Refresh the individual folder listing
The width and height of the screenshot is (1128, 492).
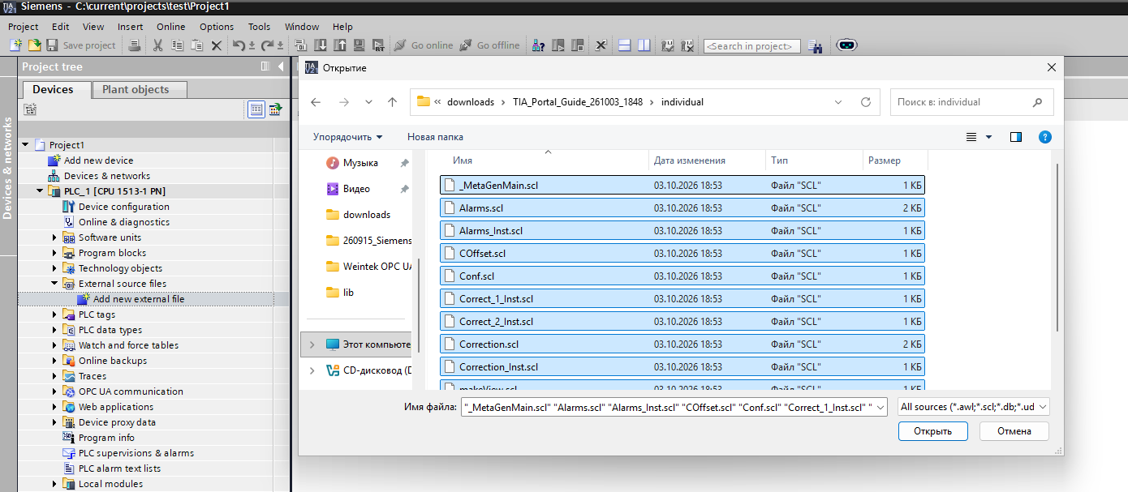coord(866,102)
